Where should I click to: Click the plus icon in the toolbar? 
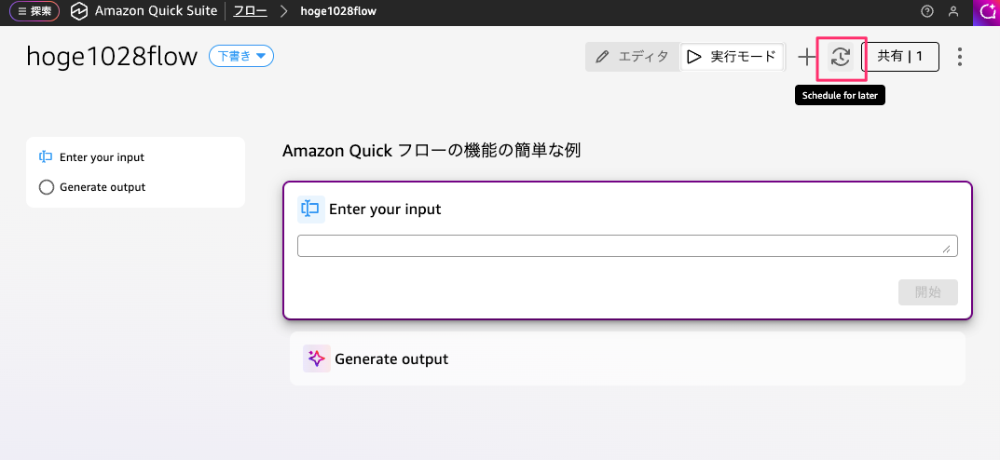tap(807, 58)
